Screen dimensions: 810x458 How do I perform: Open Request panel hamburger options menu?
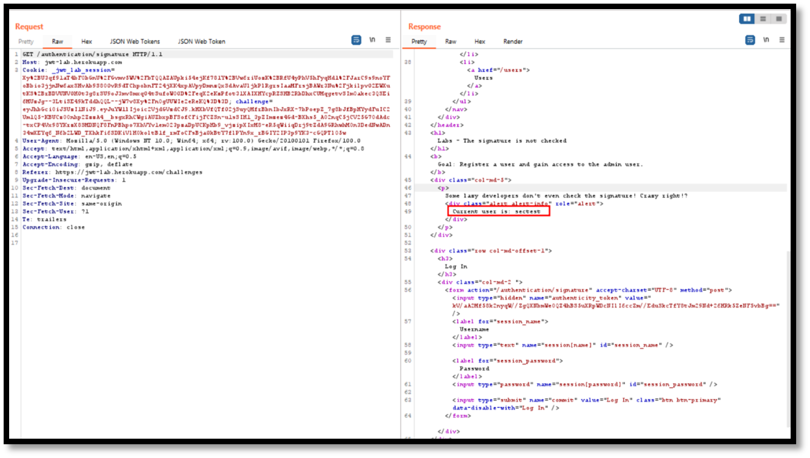388,40
